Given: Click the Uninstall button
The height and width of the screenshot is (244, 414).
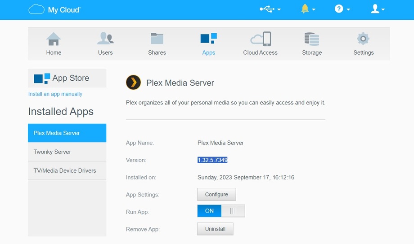Looking at the screenshot, I should pyautogui.click(x=215, y=229).
